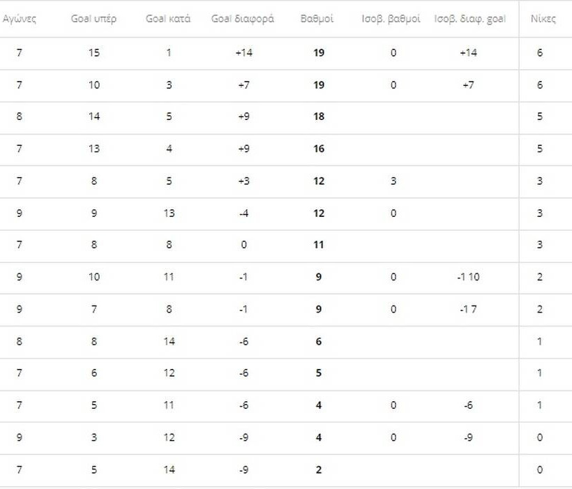
Task: Sort by the Αγώνες column header
Action: 19,19
